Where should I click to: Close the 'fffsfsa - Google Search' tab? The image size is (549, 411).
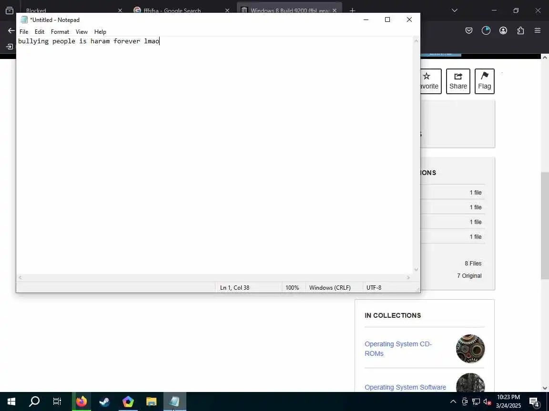point(227,10)
